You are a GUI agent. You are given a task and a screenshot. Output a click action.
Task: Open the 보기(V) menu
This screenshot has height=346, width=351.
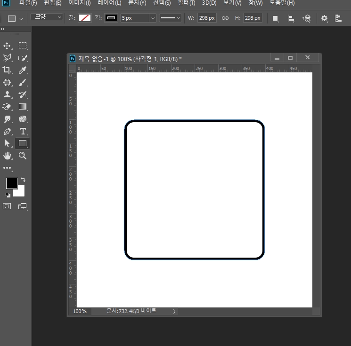tap(232, 3)
